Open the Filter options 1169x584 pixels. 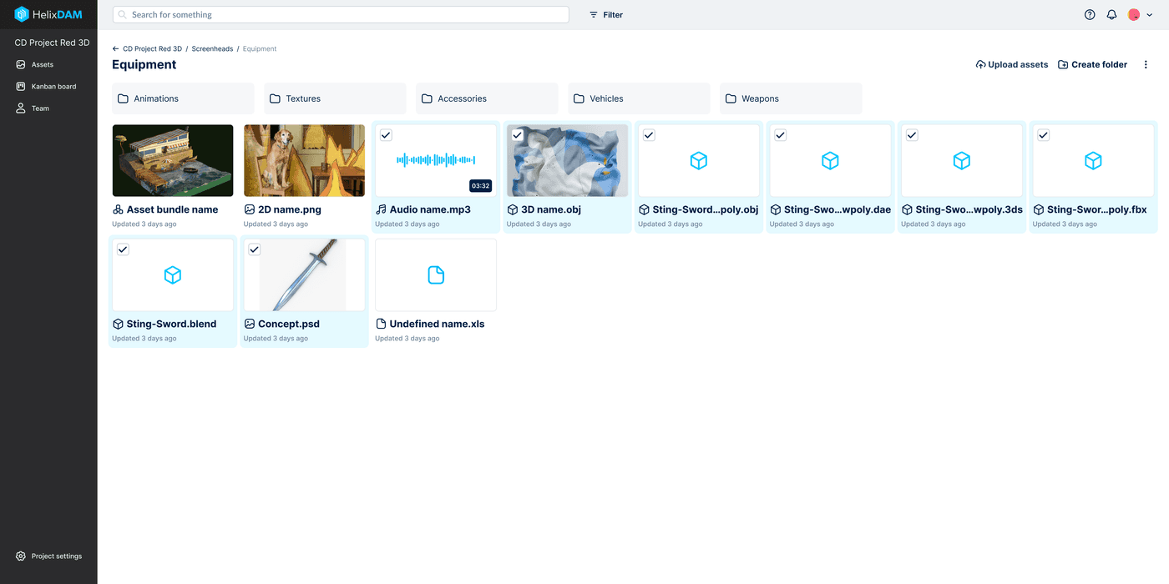tap(606, 15)
